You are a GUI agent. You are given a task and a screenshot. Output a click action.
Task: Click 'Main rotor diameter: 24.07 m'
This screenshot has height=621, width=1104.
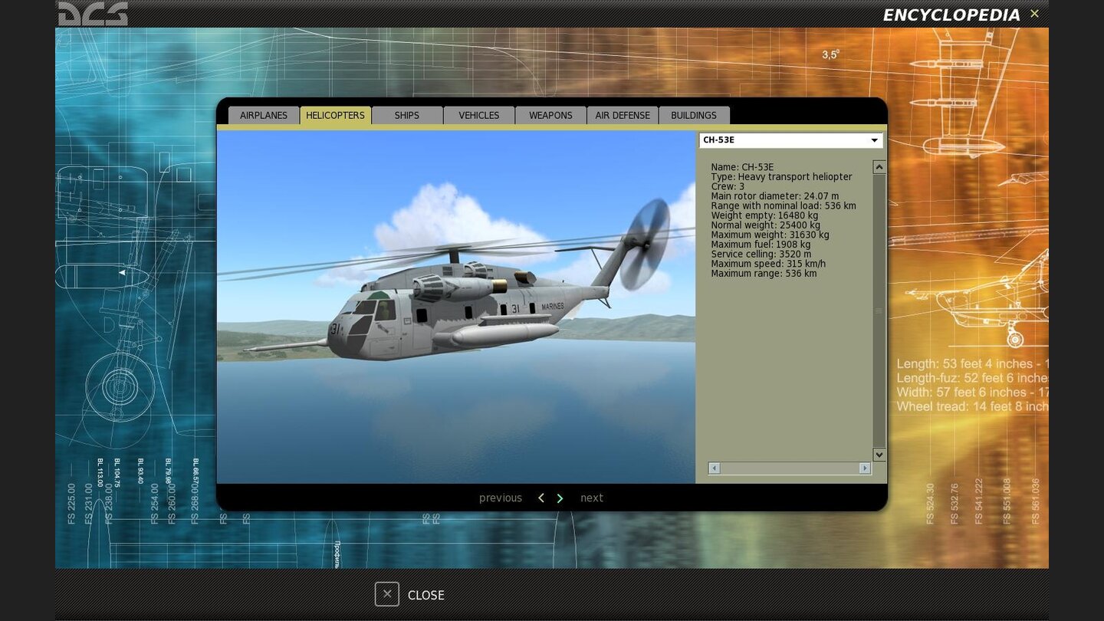774,196
